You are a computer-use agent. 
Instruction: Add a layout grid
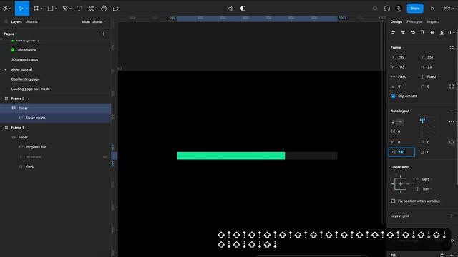[452, 216]
